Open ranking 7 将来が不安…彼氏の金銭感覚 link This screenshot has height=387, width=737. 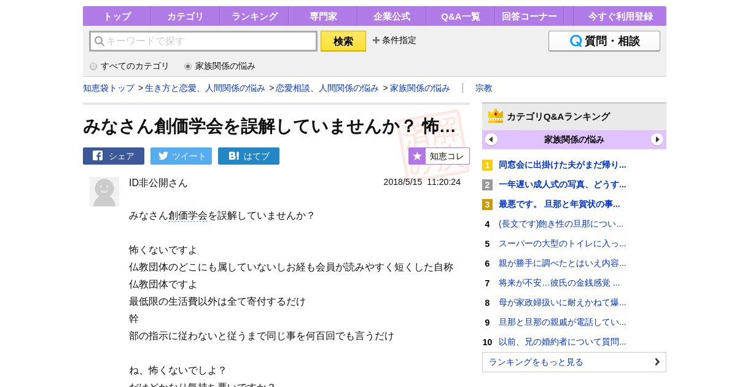[560, 283]
